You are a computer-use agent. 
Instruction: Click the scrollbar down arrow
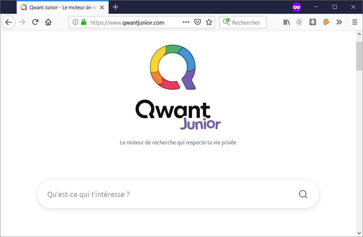[x=359, y=233]
